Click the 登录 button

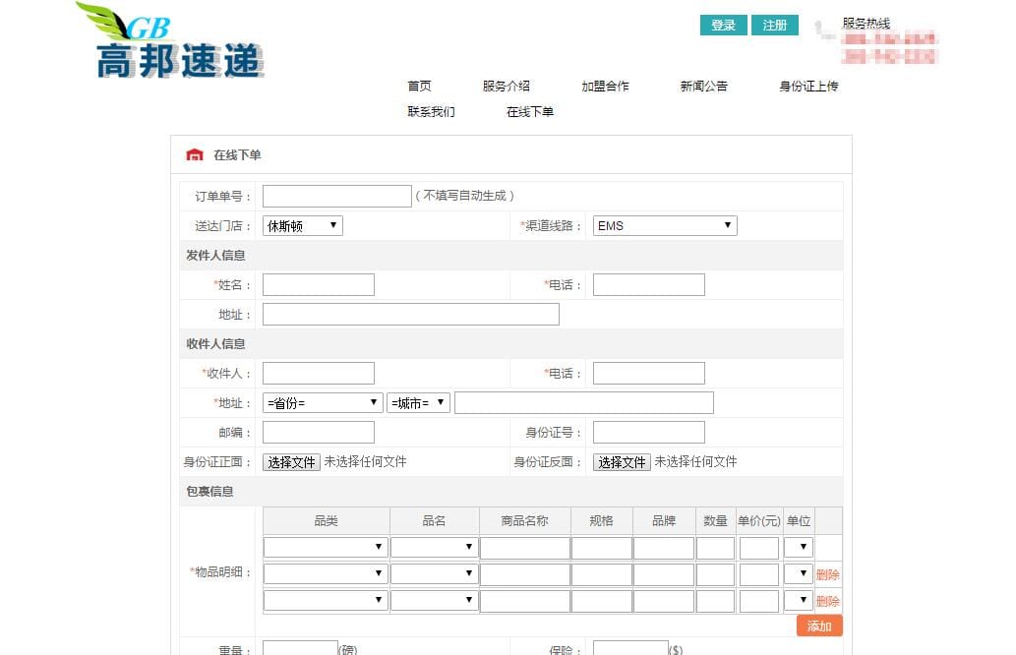723,26
